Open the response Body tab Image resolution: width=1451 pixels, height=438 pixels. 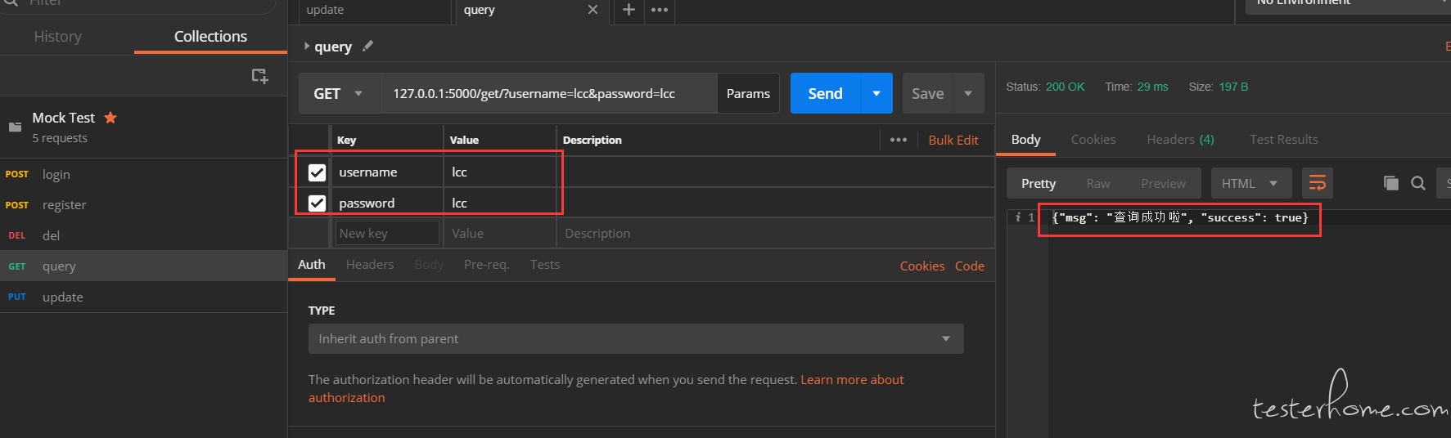(x=1025, y=140)
